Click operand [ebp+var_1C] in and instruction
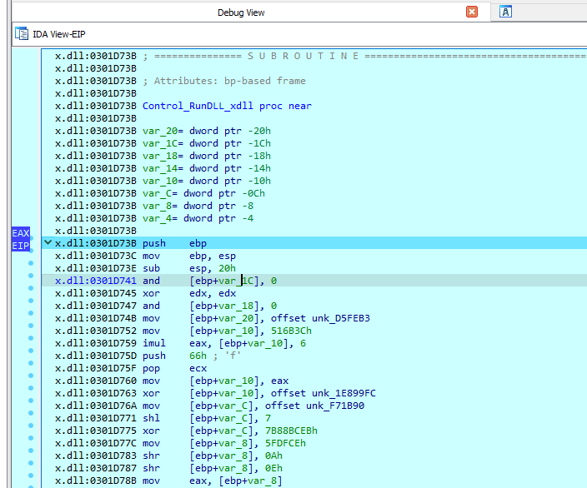The image size is (587, 488). tap(223, 281)
